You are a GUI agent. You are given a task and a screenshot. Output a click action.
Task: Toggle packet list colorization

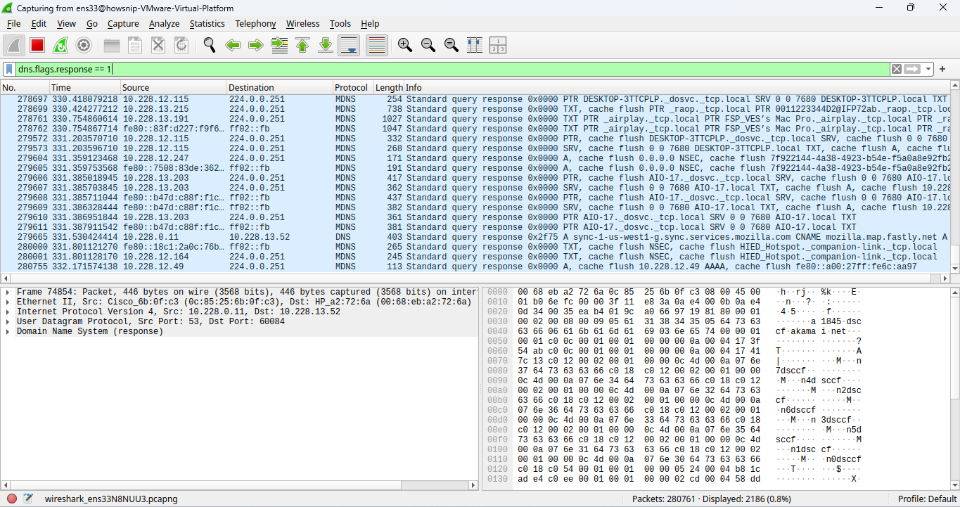pos(377,46)
